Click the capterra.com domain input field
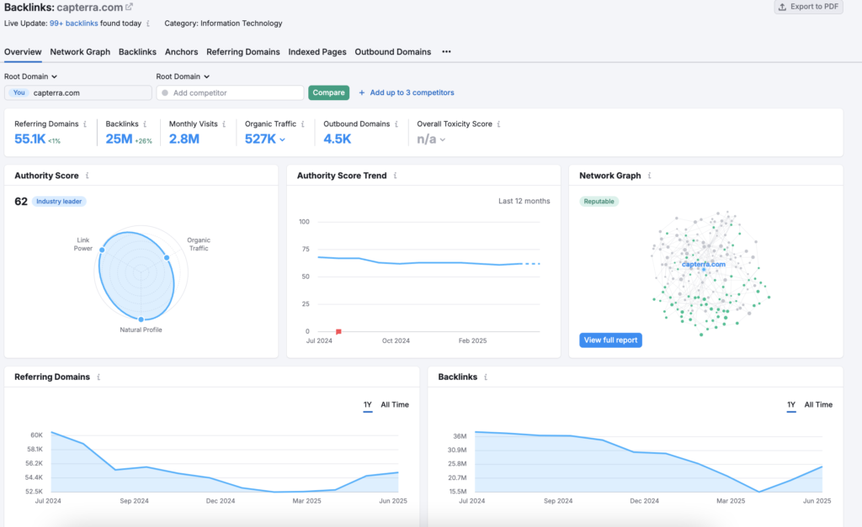 78,92
